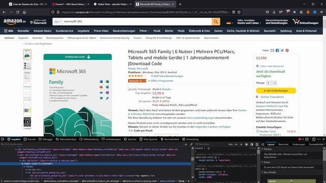The height and width of the screenshot is (183, 326).
Task: Switch to the Netzwerkanalyse DevTools tab
Action: [x=66, y=139]
